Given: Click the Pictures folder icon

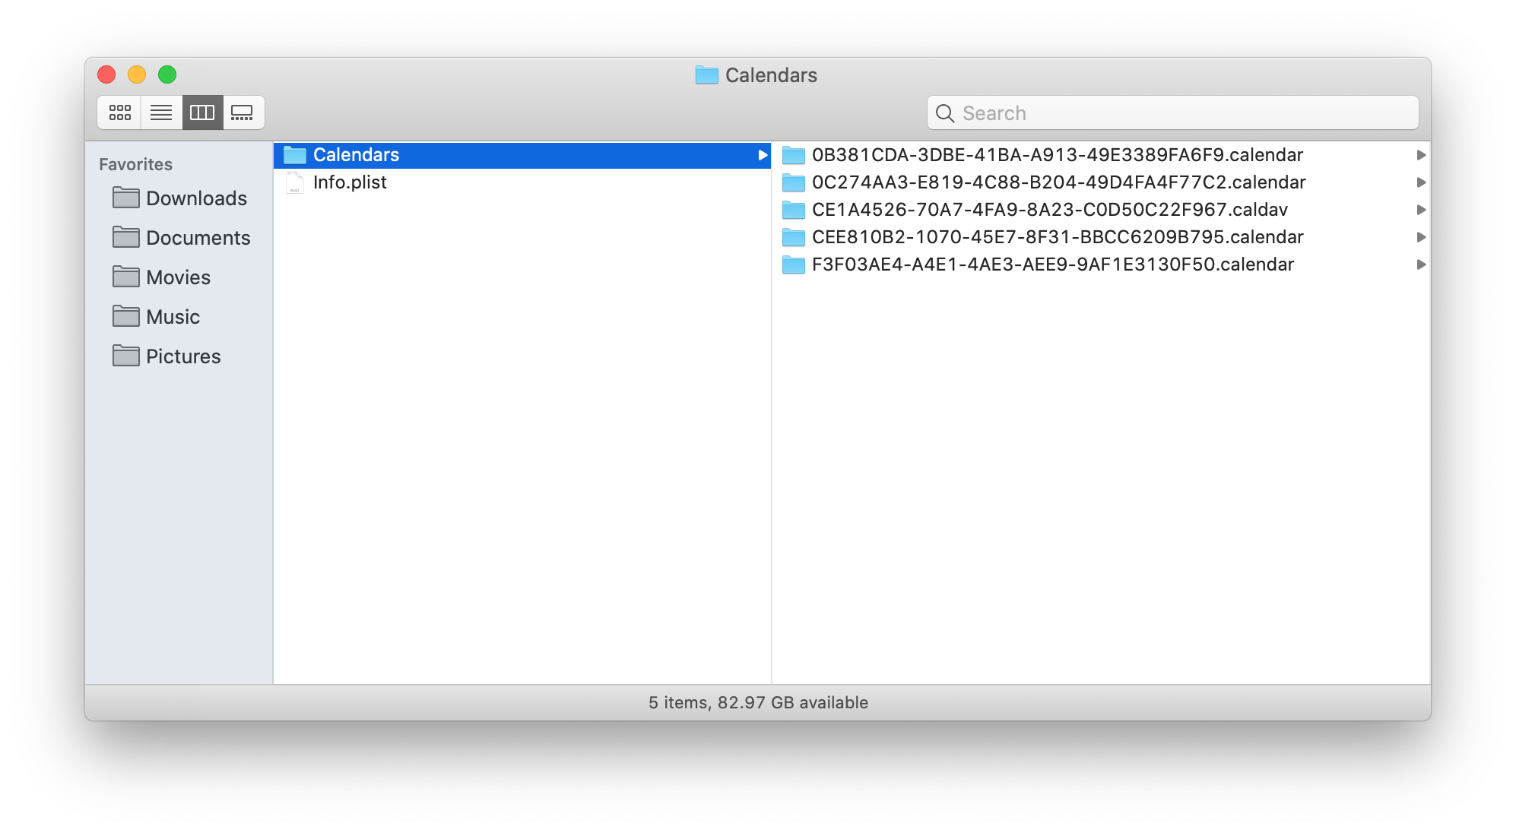Looking at the screenshot, I should pos(125,356).
